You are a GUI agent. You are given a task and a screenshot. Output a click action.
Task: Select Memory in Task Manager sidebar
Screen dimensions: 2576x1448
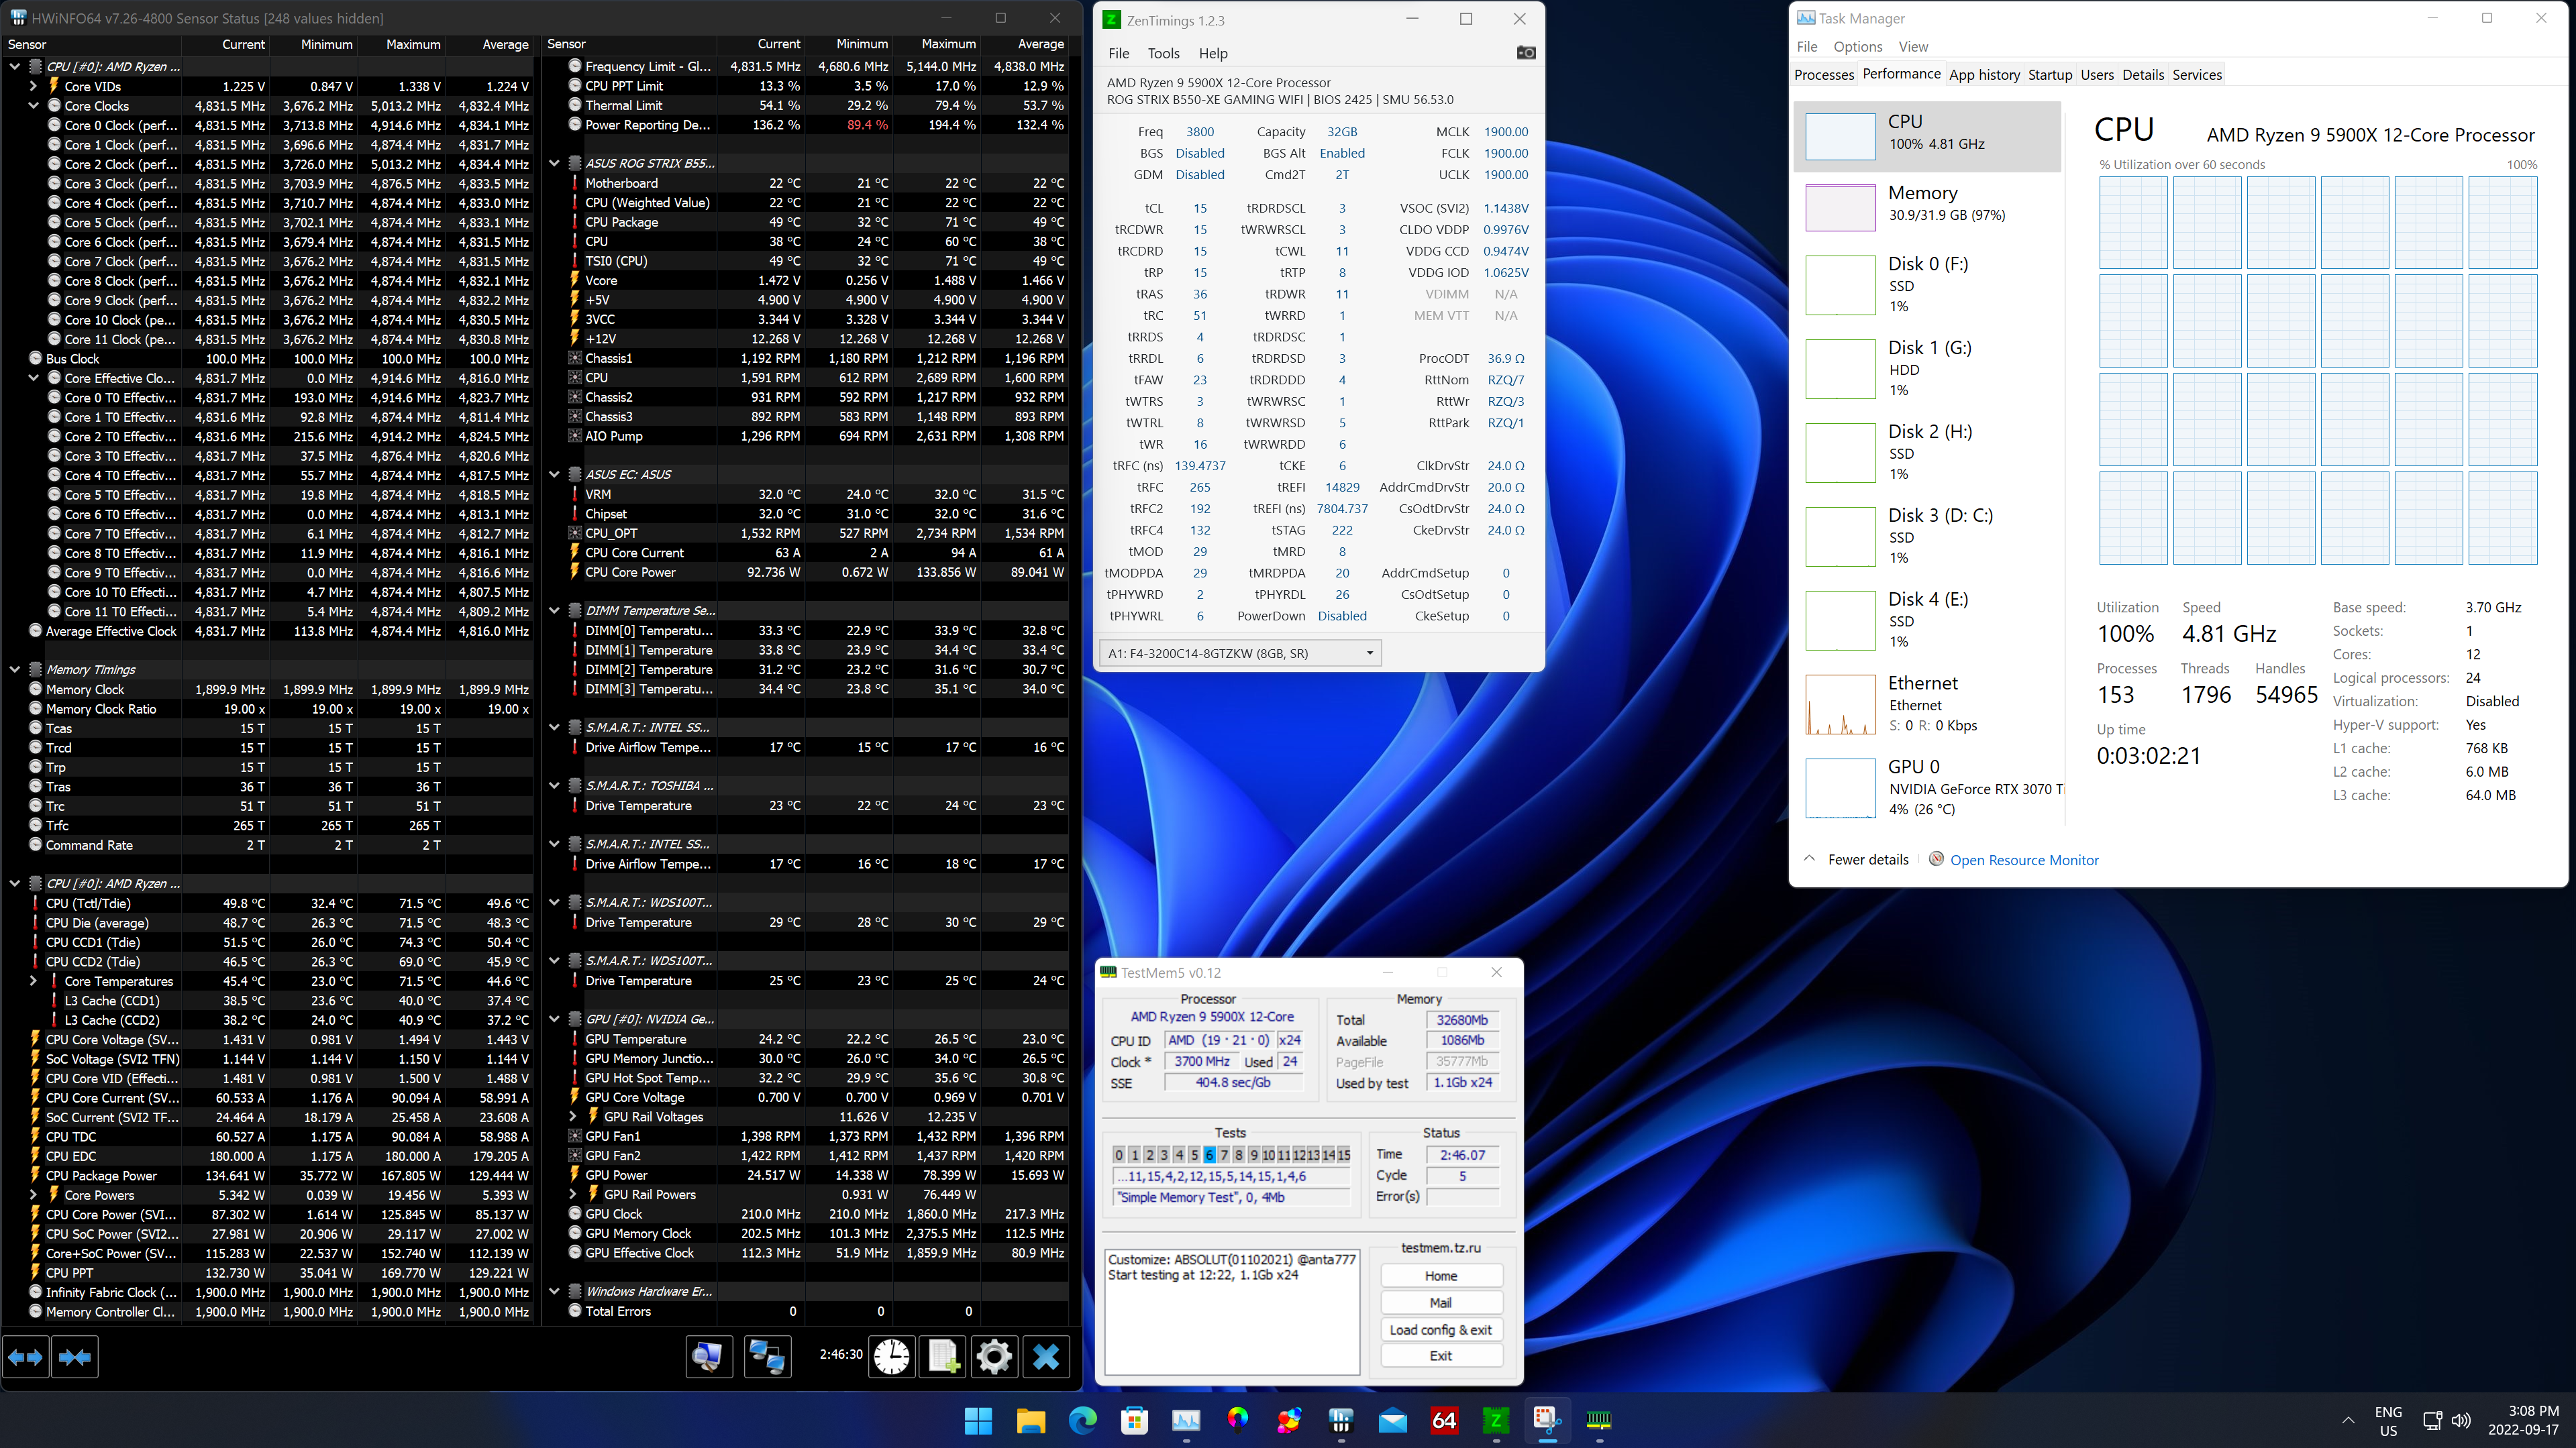pyautogui.click(x=1928, y=207)
